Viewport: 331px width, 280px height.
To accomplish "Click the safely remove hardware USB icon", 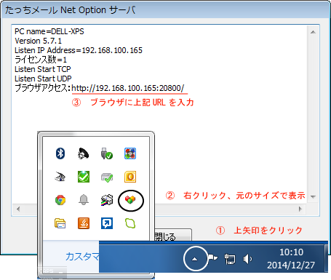I will (107, 153).
